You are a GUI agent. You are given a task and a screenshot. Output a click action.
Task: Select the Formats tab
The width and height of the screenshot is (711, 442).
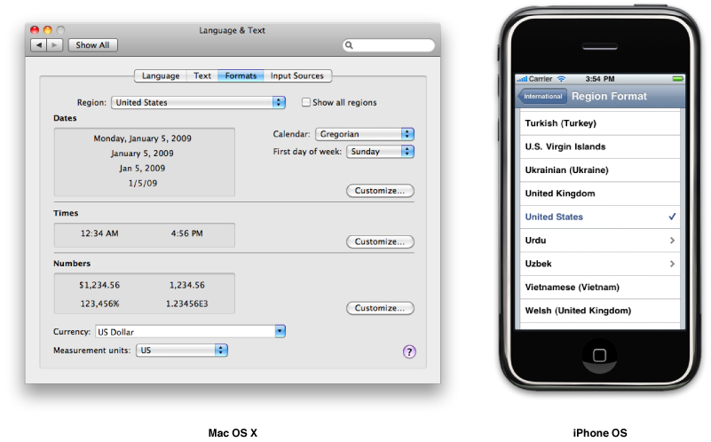[241, 75]
